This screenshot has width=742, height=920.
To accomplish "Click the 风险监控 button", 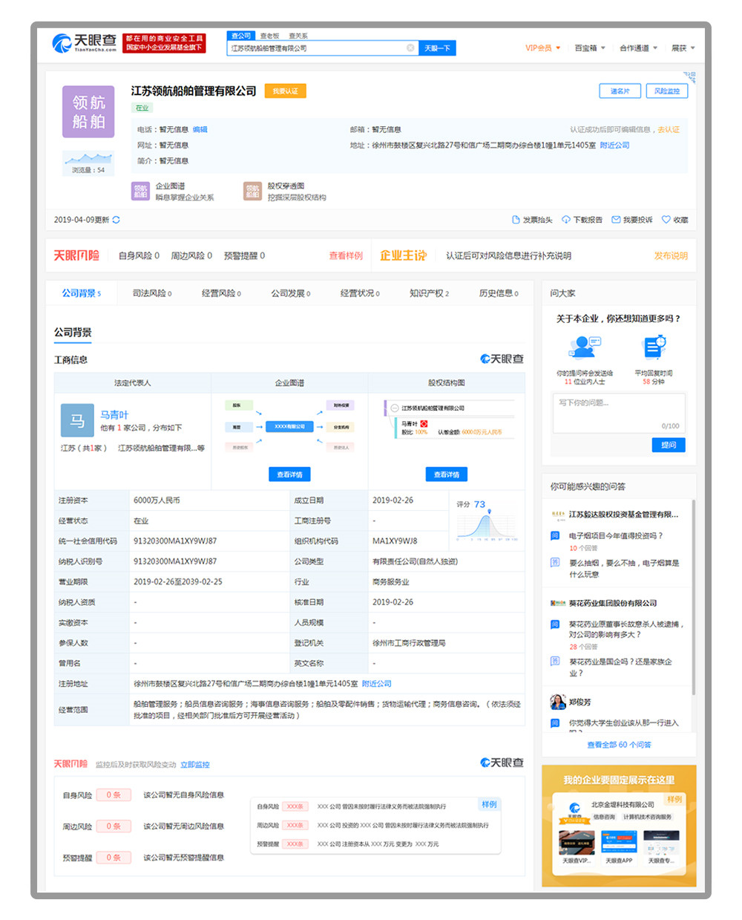I will (x=667, y=91).
